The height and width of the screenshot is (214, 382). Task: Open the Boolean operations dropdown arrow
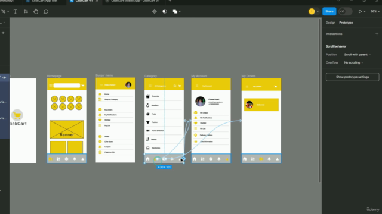180,11
